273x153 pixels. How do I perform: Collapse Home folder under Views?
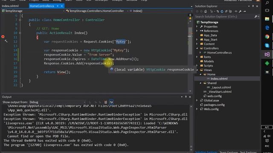tap(200, 74)
